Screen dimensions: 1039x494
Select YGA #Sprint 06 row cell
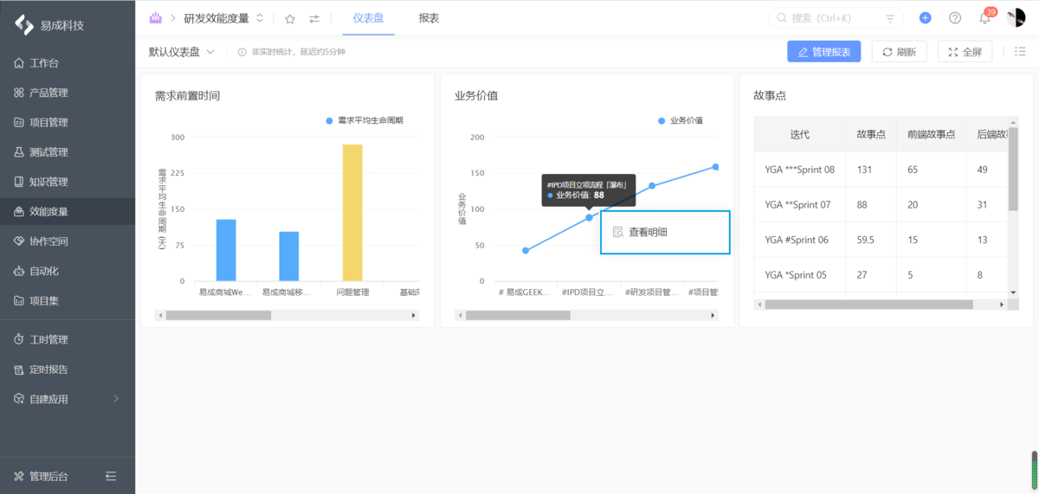800,240
